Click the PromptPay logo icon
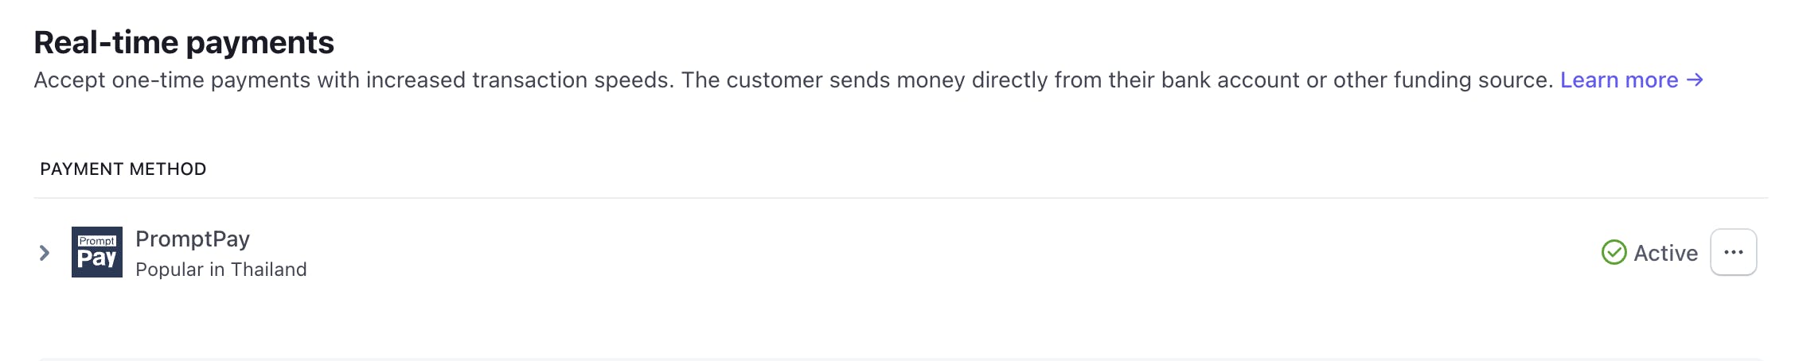 [x=96, y=252]
